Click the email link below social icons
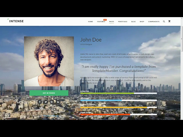Screen dimensions: 183x137 coord(51,116)
